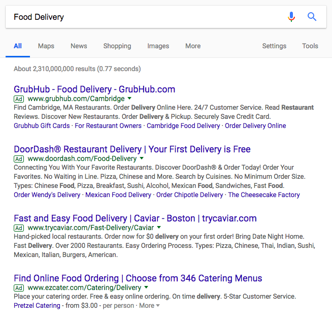332x320 pixels.
Task: Switch to the Images tab
Action: (158, 46)
